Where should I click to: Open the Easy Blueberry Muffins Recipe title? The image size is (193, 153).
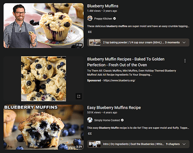coord(114,107)
